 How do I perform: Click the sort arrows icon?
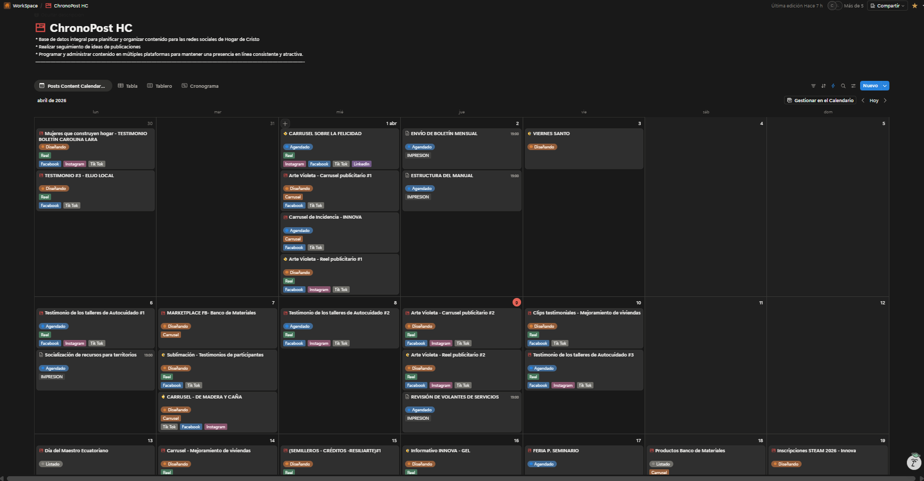click(x=823, y=86)
